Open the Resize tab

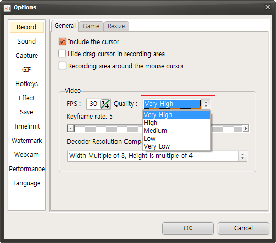(x=116, y=26)
